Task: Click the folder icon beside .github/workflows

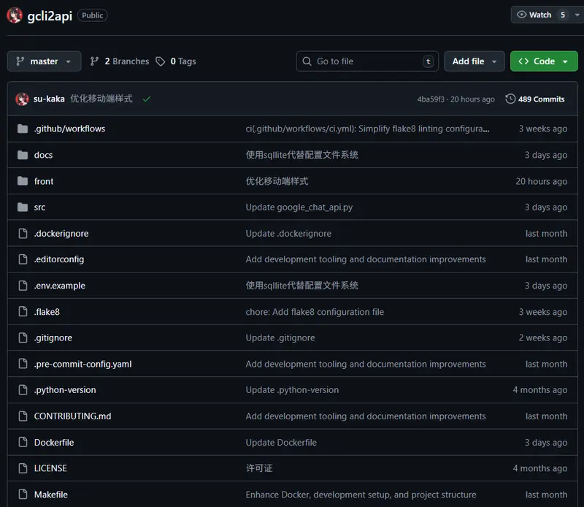Action: (23, 129)
